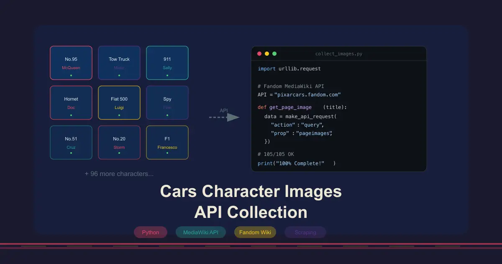The height and width of the screenshot is (264, 502).
Task: Click the yellow minimize dot in the code window
Action: click(x=267, y=54)
